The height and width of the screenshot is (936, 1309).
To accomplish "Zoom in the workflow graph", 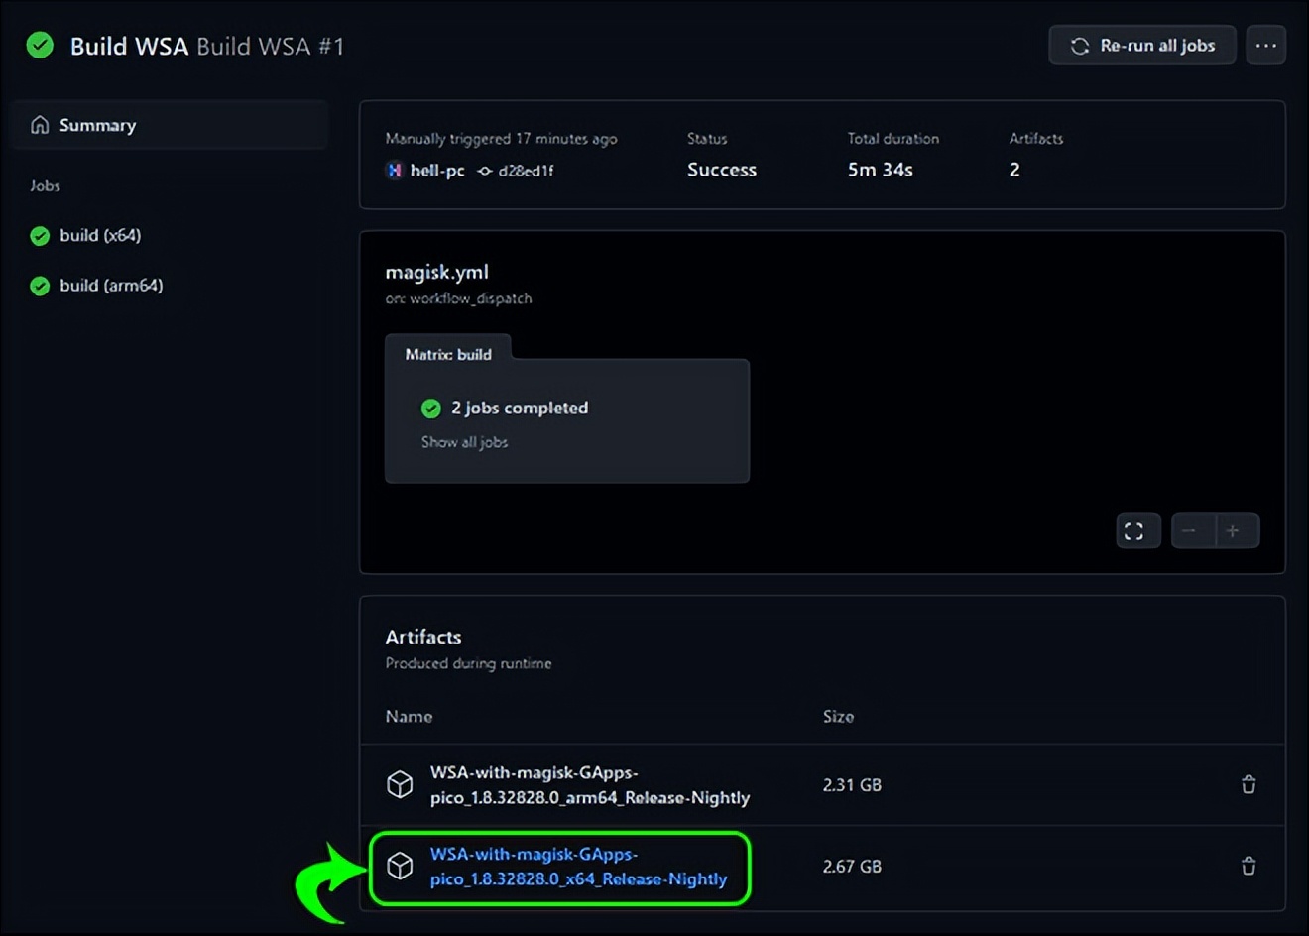I will click(x=1233, y=530).
